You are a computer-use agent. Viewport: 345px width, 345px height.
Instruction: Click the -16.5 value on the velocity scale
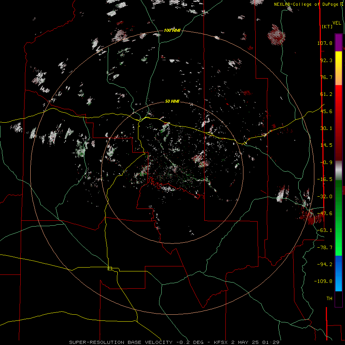tap(325, 179)
